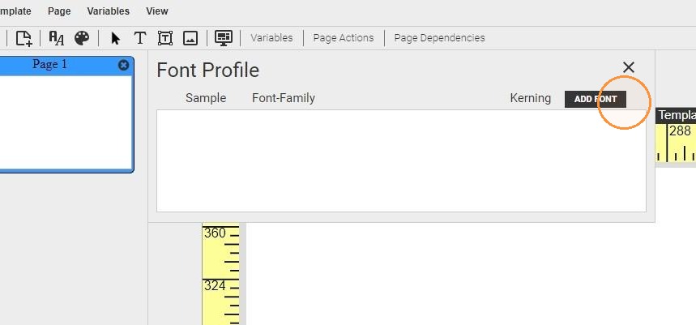696x325 pixels.
Task: Click the add new page icon
Action: pos(24,38)
